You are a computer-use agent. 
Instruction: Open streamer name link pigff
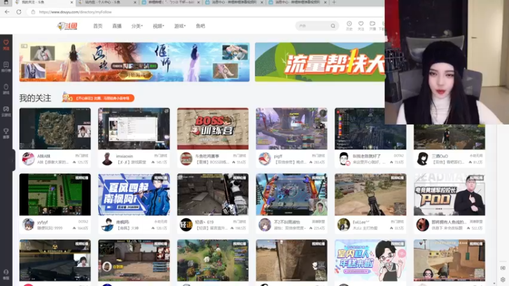click(x=278, y=156)
